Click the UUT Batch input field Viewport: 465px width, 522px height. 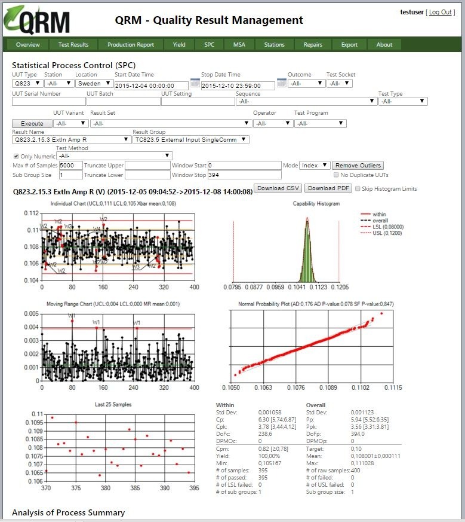124,101
